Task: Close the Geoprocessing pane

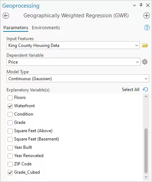Action: tap(148, 5)
